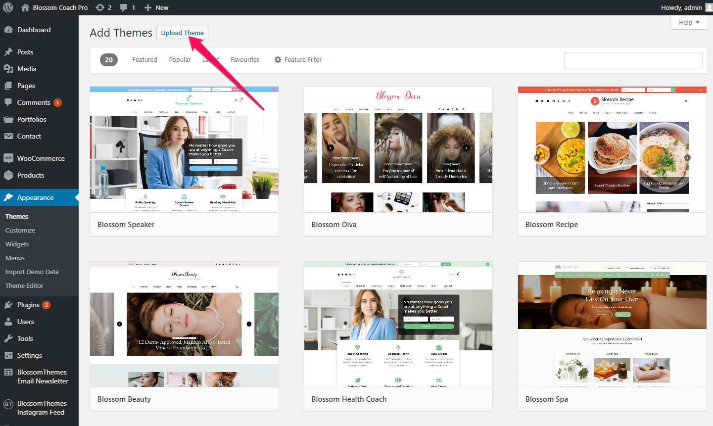Open the Blossom Coach Pro site home icon
713x426 pixels.
pyautogui.click(x=25, y=7)
